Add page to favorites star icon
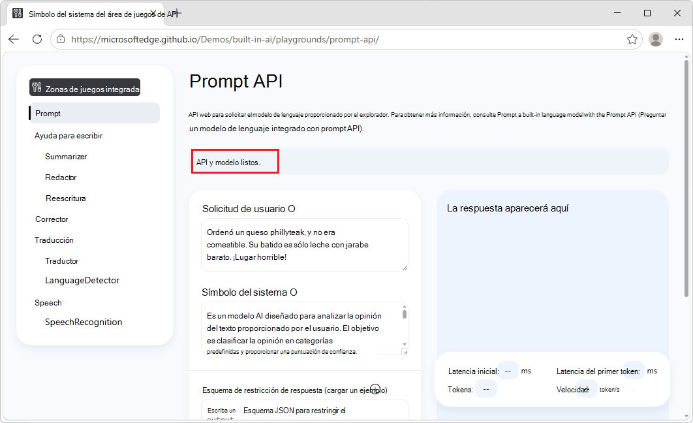693x423 pixels. point(632,39)
